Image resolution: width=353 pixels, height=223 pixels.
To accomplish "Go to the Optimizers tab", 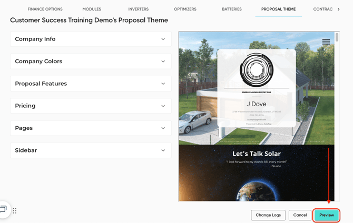I will point(185,9).
